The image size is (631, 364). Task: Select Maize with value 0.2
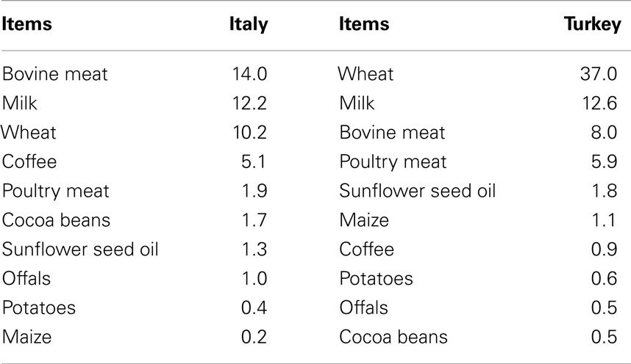[26, 337]
